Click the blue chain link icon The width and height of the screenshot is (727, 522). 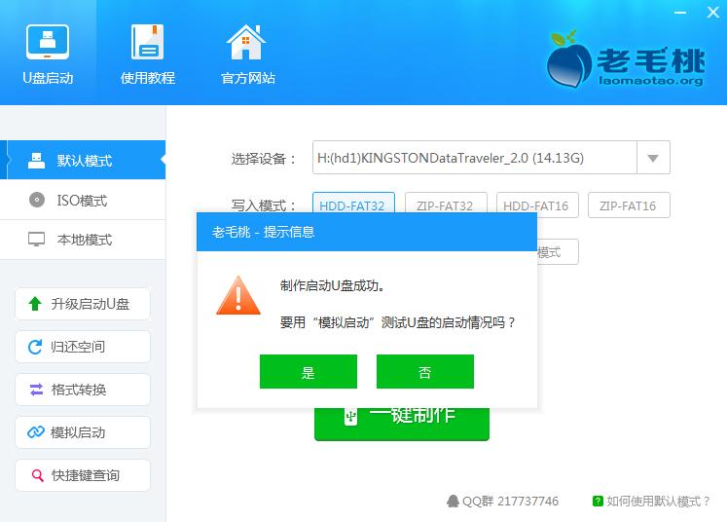coord(36,432)
